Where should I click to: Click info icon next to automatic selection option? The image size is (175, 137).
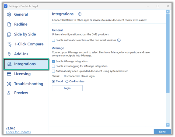[x=119, y=40]
